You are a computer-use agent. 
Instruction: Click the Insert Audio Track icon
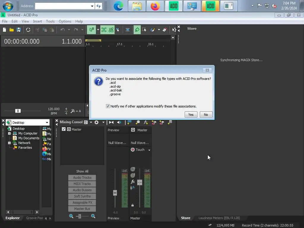[129, 122]
